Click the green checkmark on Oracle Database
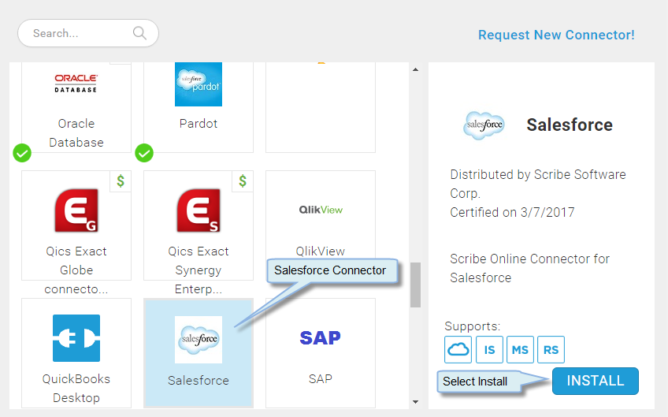Screen dimensions: 668x417 click(x=22, y=153)
